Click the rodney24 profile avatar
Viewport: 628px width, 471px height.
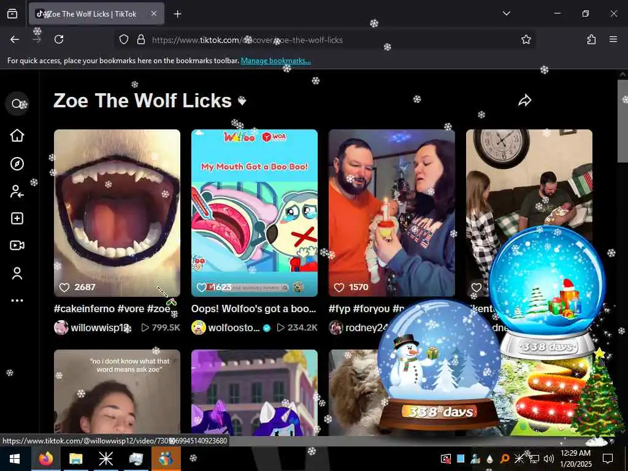[x=335, y=327]
